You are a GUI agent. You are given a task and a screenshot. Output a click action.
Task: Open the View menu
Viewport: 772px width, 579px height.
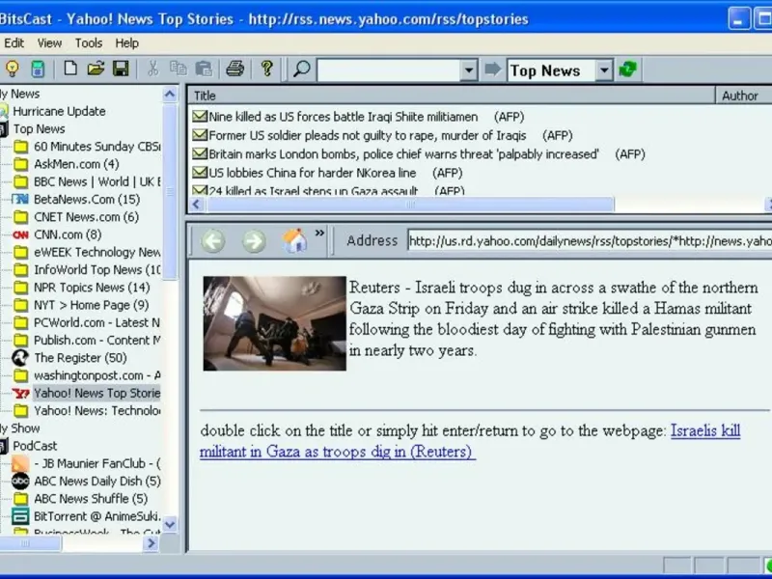(50, 43)
